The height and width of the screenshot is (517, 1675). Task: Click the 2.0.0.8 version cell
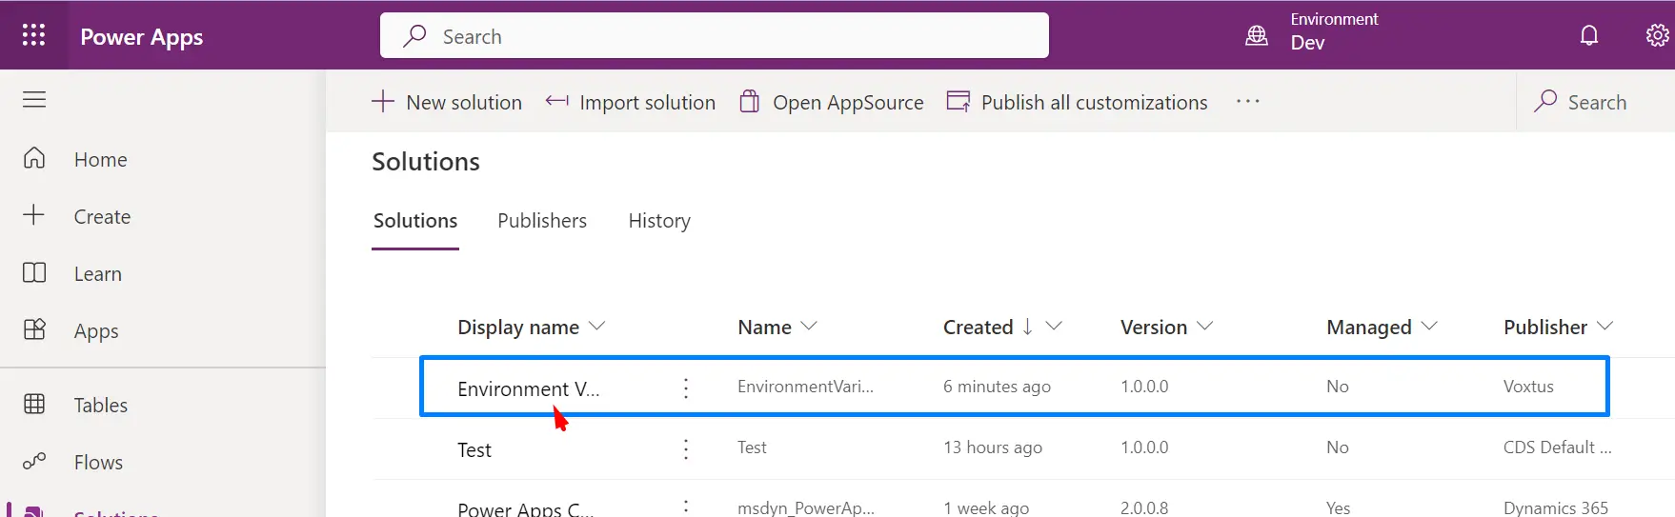tap(1144, 507)
